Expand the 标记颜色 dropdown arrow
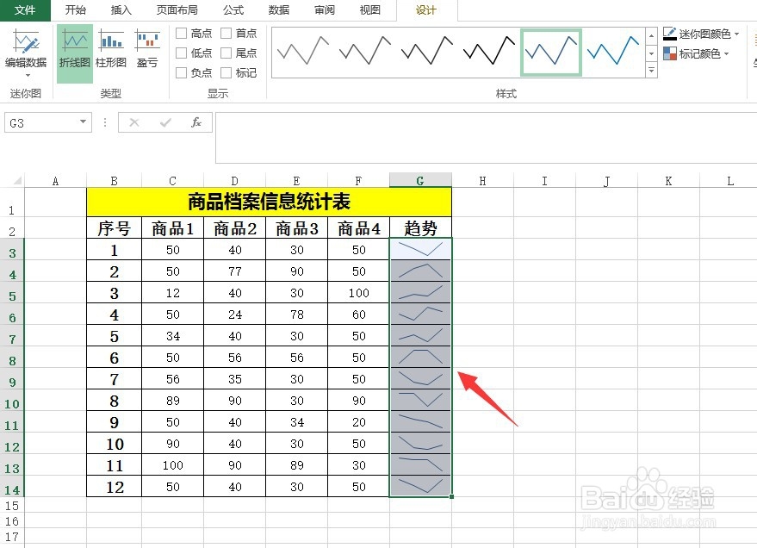757x548 pixels. (x=726, y=53)
